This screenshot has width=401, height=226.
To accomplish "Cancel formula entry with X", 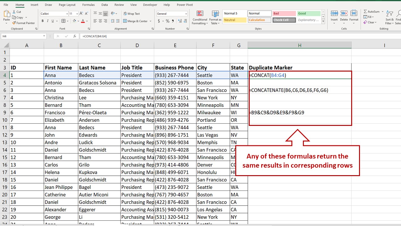I will (58, 36).
